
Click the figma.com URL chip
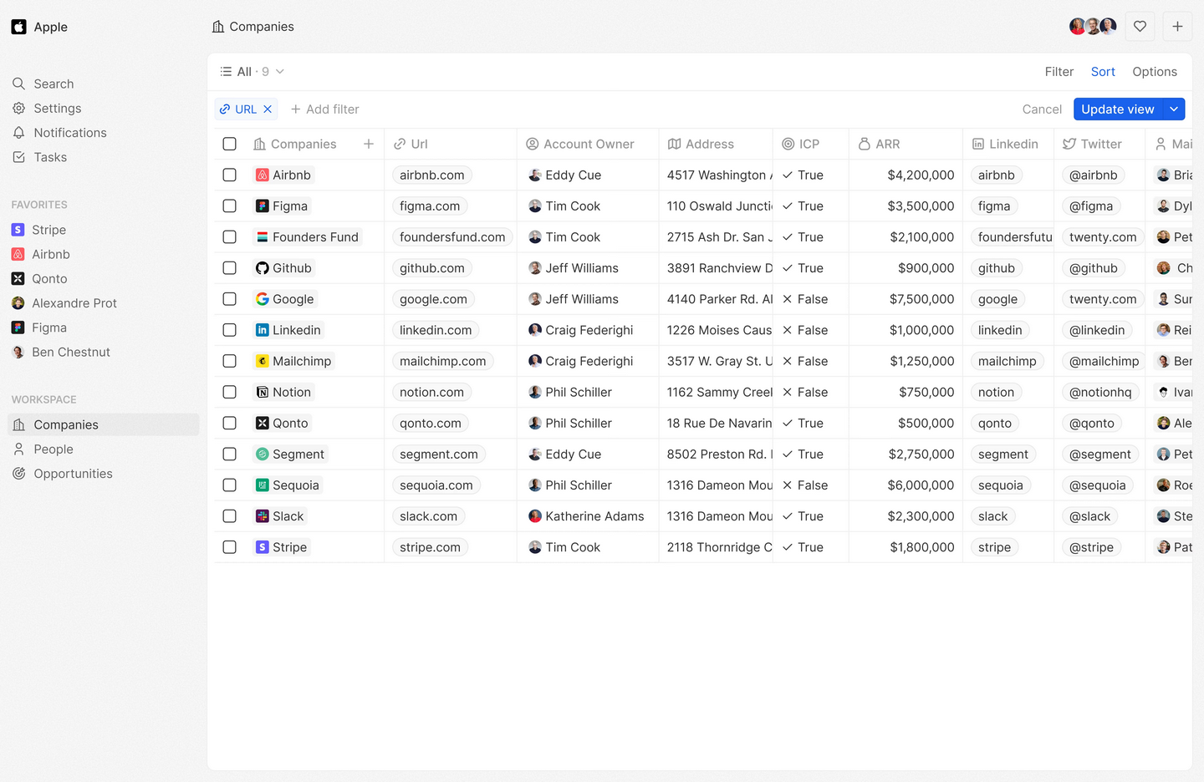[x=429, y=206]
